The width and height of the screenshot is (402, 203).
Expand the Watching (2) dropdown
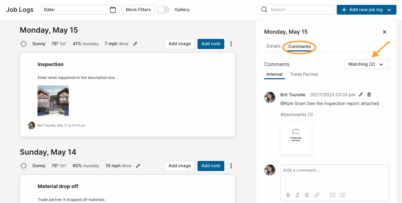366,64
